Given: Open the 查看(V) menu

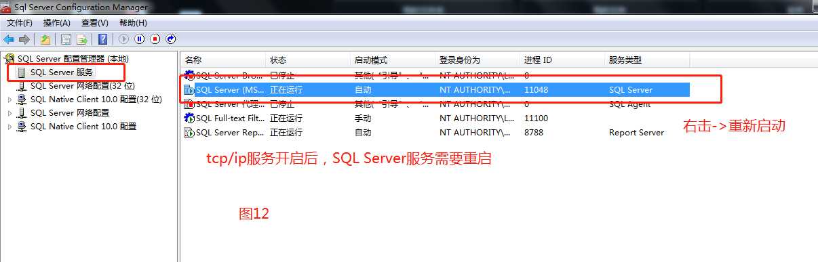Looking at the screenshot, I should pos(94,23).
